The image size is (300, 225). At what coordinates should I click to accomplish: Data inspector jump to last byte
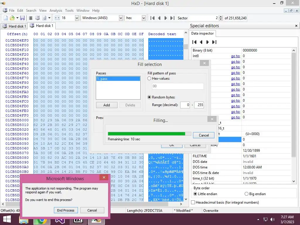[214, 42]
